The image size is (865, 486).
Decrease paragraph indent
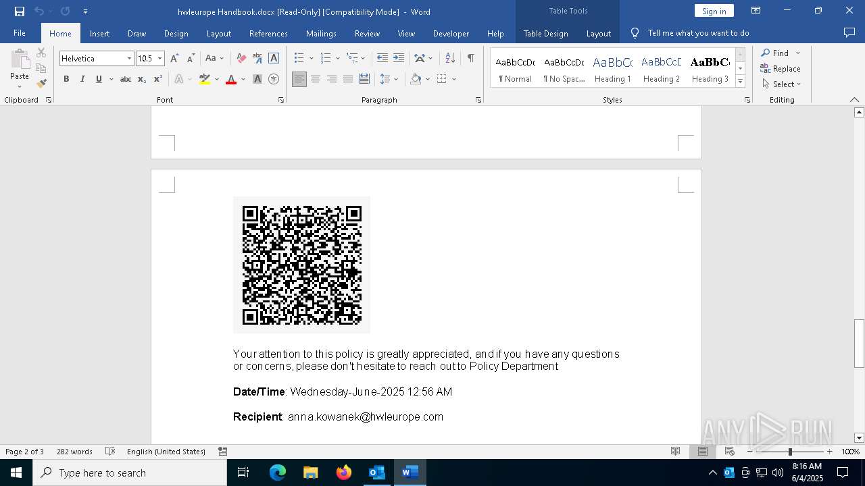point(382,59)
